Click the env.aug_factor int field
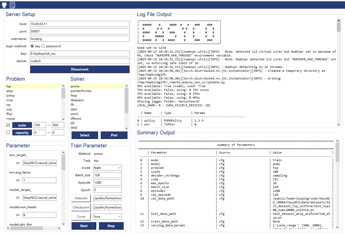Screen dimensions: 345x235 click(x=39, y=180)
